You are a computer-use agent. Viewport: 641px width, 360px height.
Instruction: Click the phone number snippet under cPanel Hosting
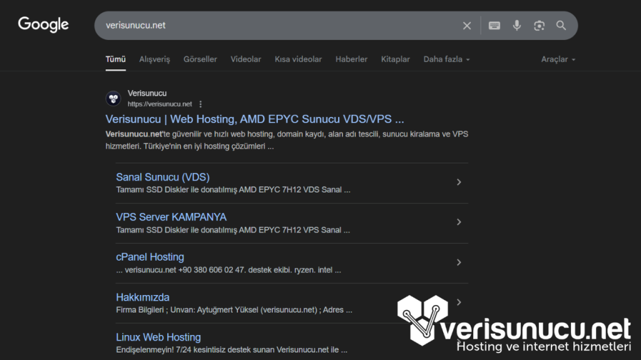click(x=228, y=270)
